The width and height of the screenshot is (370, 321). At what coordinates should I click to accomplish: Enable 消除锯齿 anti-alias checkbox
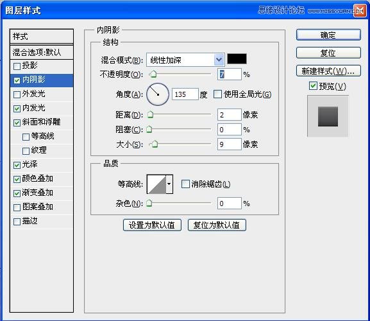click(185, 184)
